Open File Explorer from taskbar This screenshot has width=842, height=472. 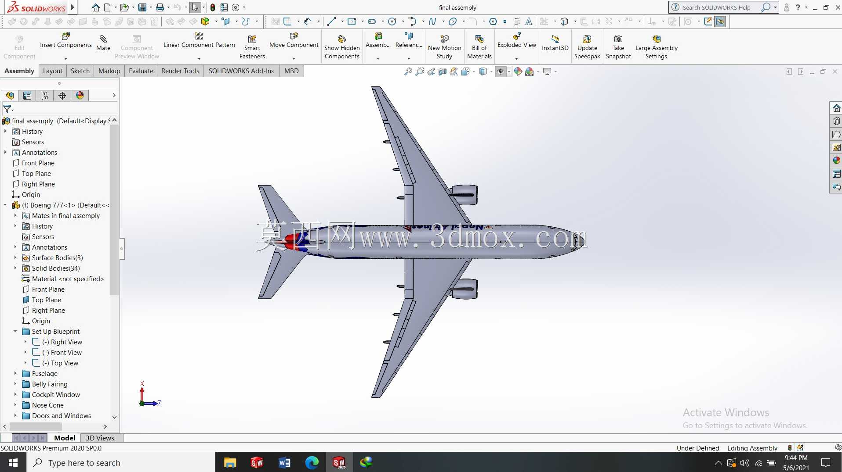tap(230, 462)
